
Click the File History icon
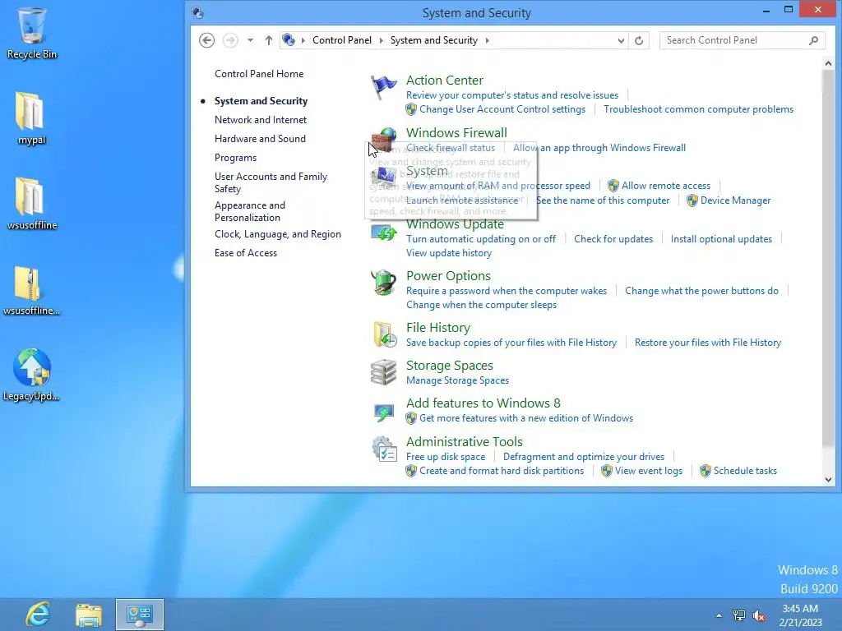point(385,334)
